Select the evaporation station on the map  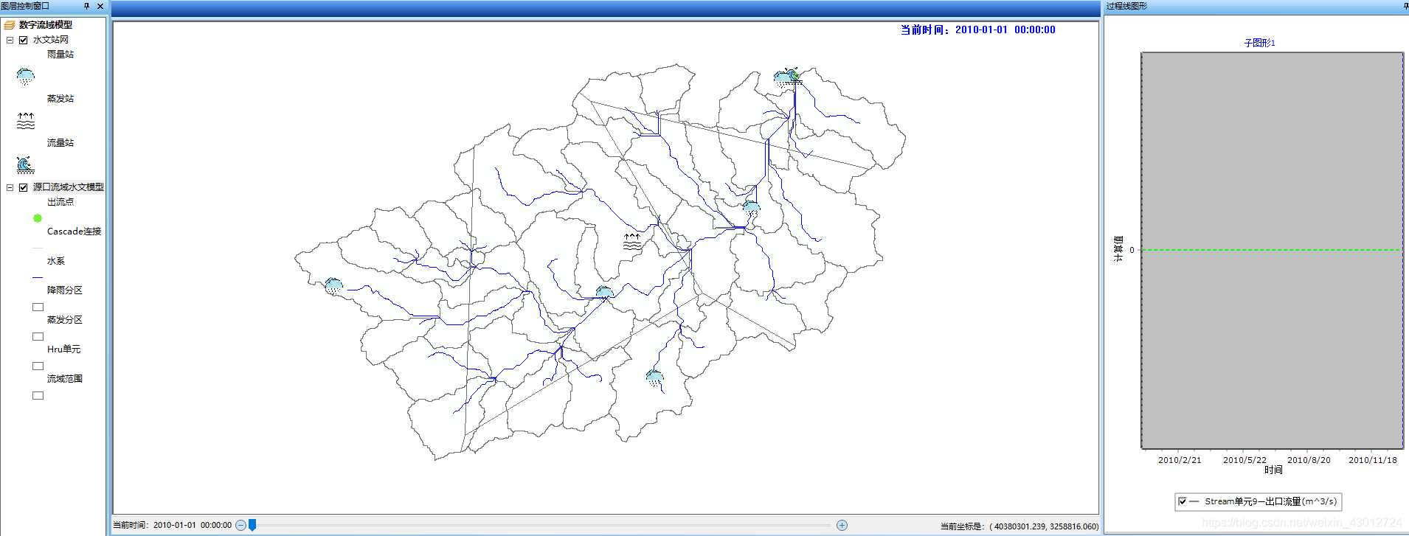[632, 242]
